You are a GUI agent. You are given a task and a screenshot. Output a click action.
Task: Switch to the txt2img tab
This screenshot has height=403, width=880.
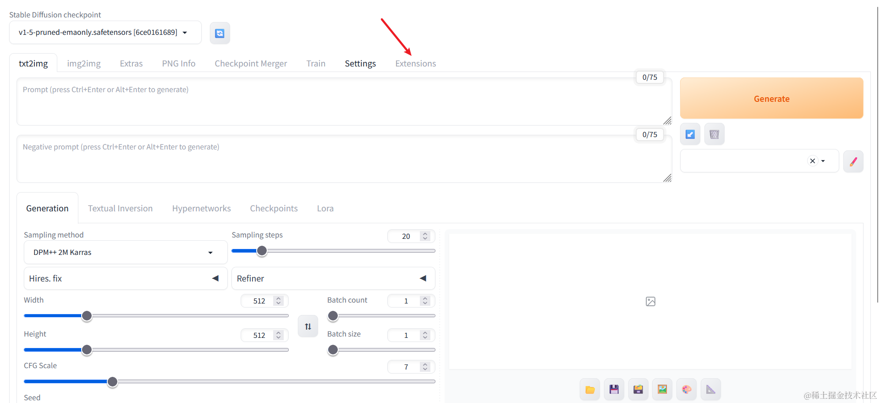(x=33, y=63)
